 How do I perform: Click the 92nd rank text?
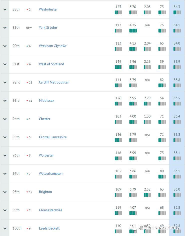pyautogui.click(x=17, y=82)
